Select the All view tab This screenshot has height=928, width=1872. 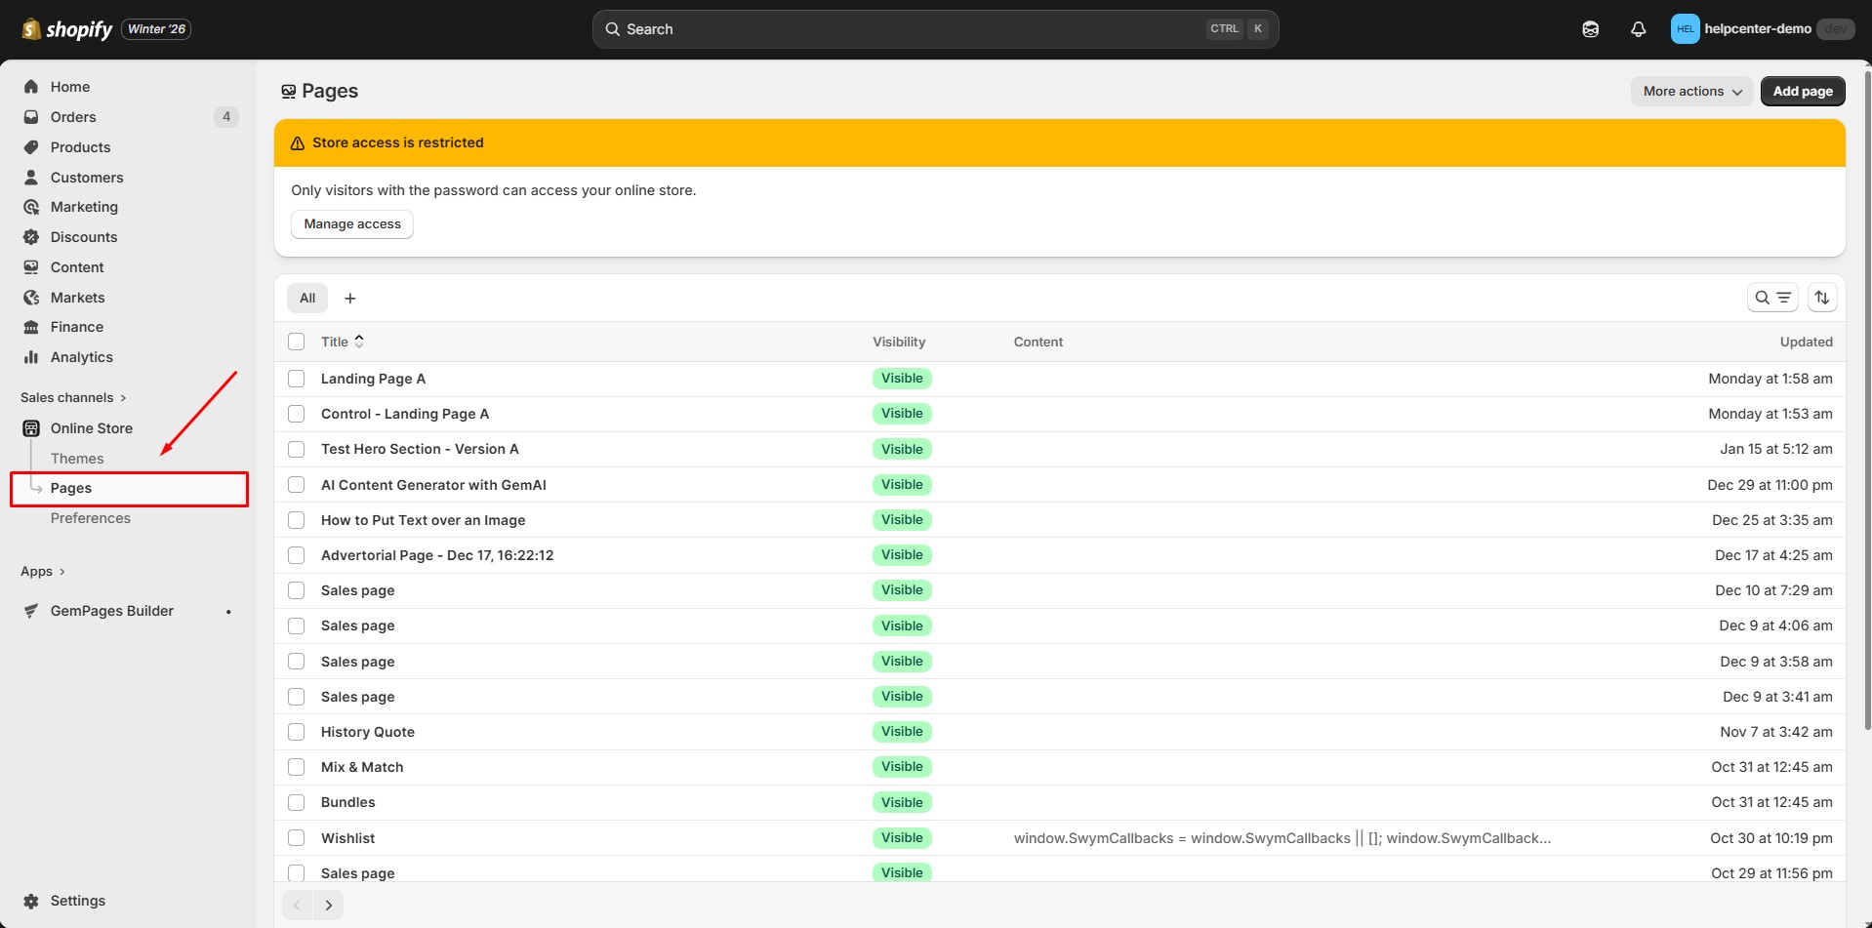point(307,299)
